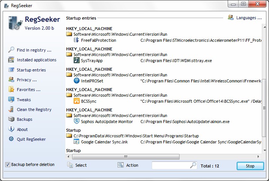Click the Total : 12 count
Screen dimensions: 269x181
[x=210, y=166]
